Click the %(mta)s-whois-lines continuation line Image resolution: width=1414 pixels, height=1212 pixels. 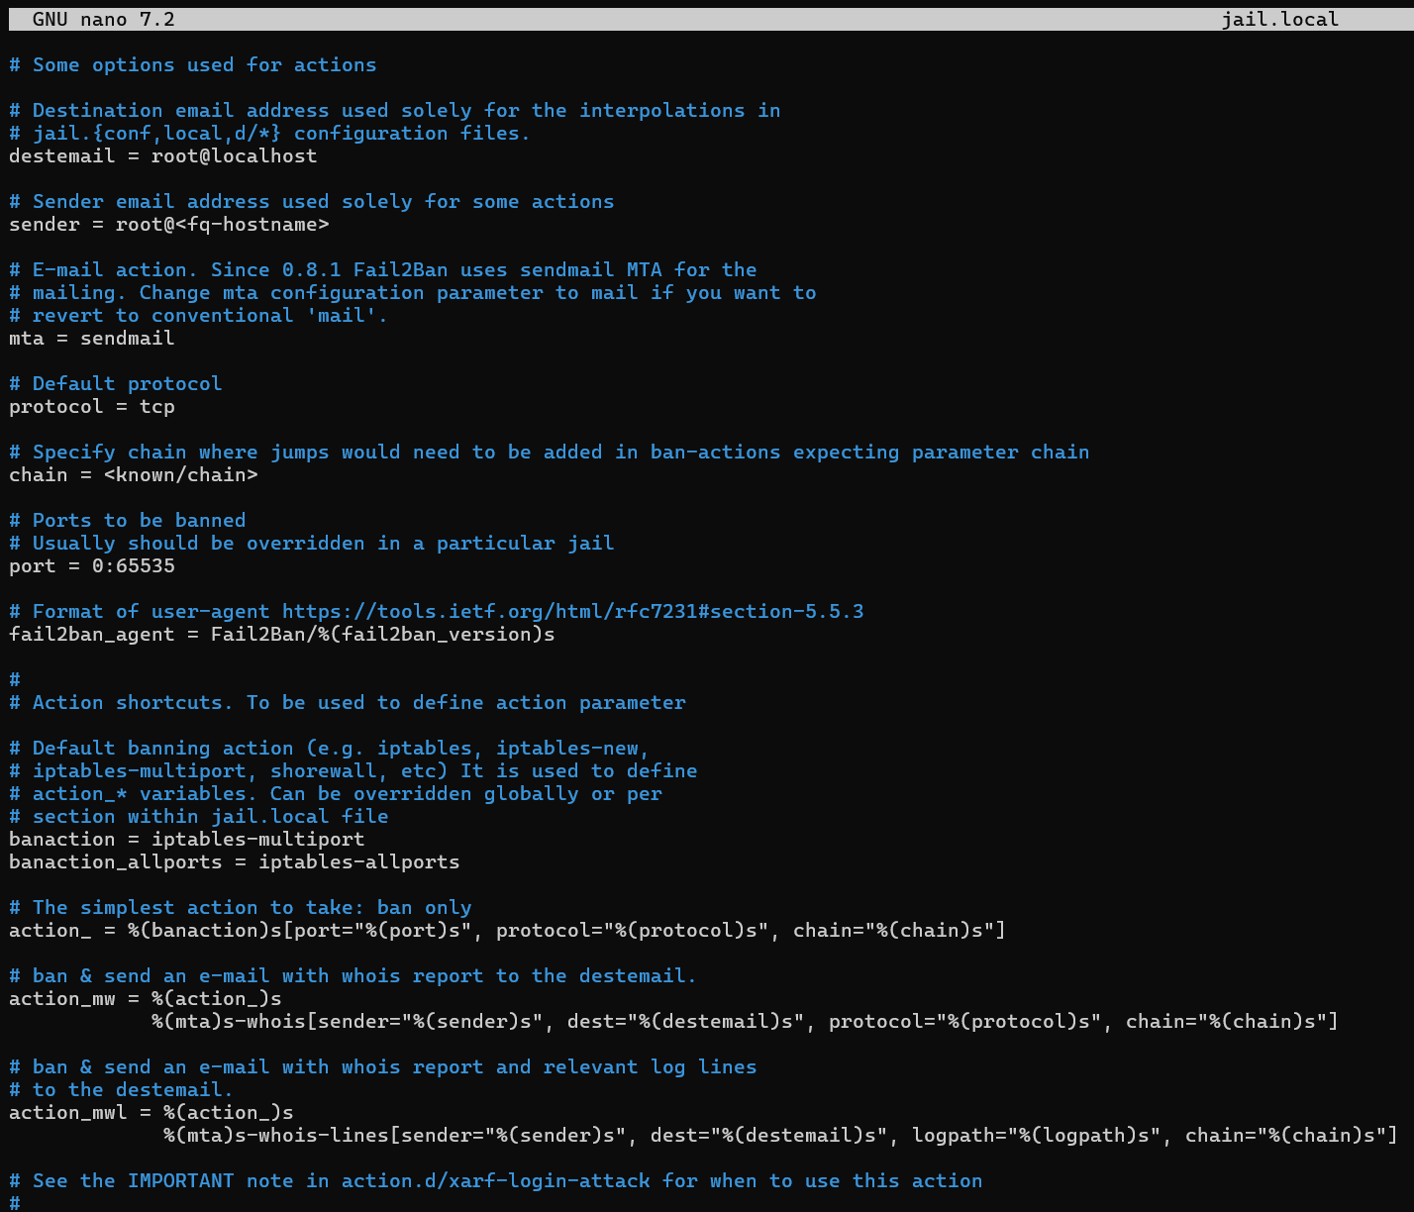(778, 1136)
